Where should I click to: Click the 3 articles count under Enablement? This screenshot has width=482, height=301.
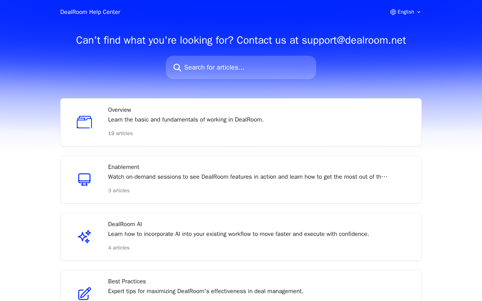pyautogui.click(x=119, y=191)
